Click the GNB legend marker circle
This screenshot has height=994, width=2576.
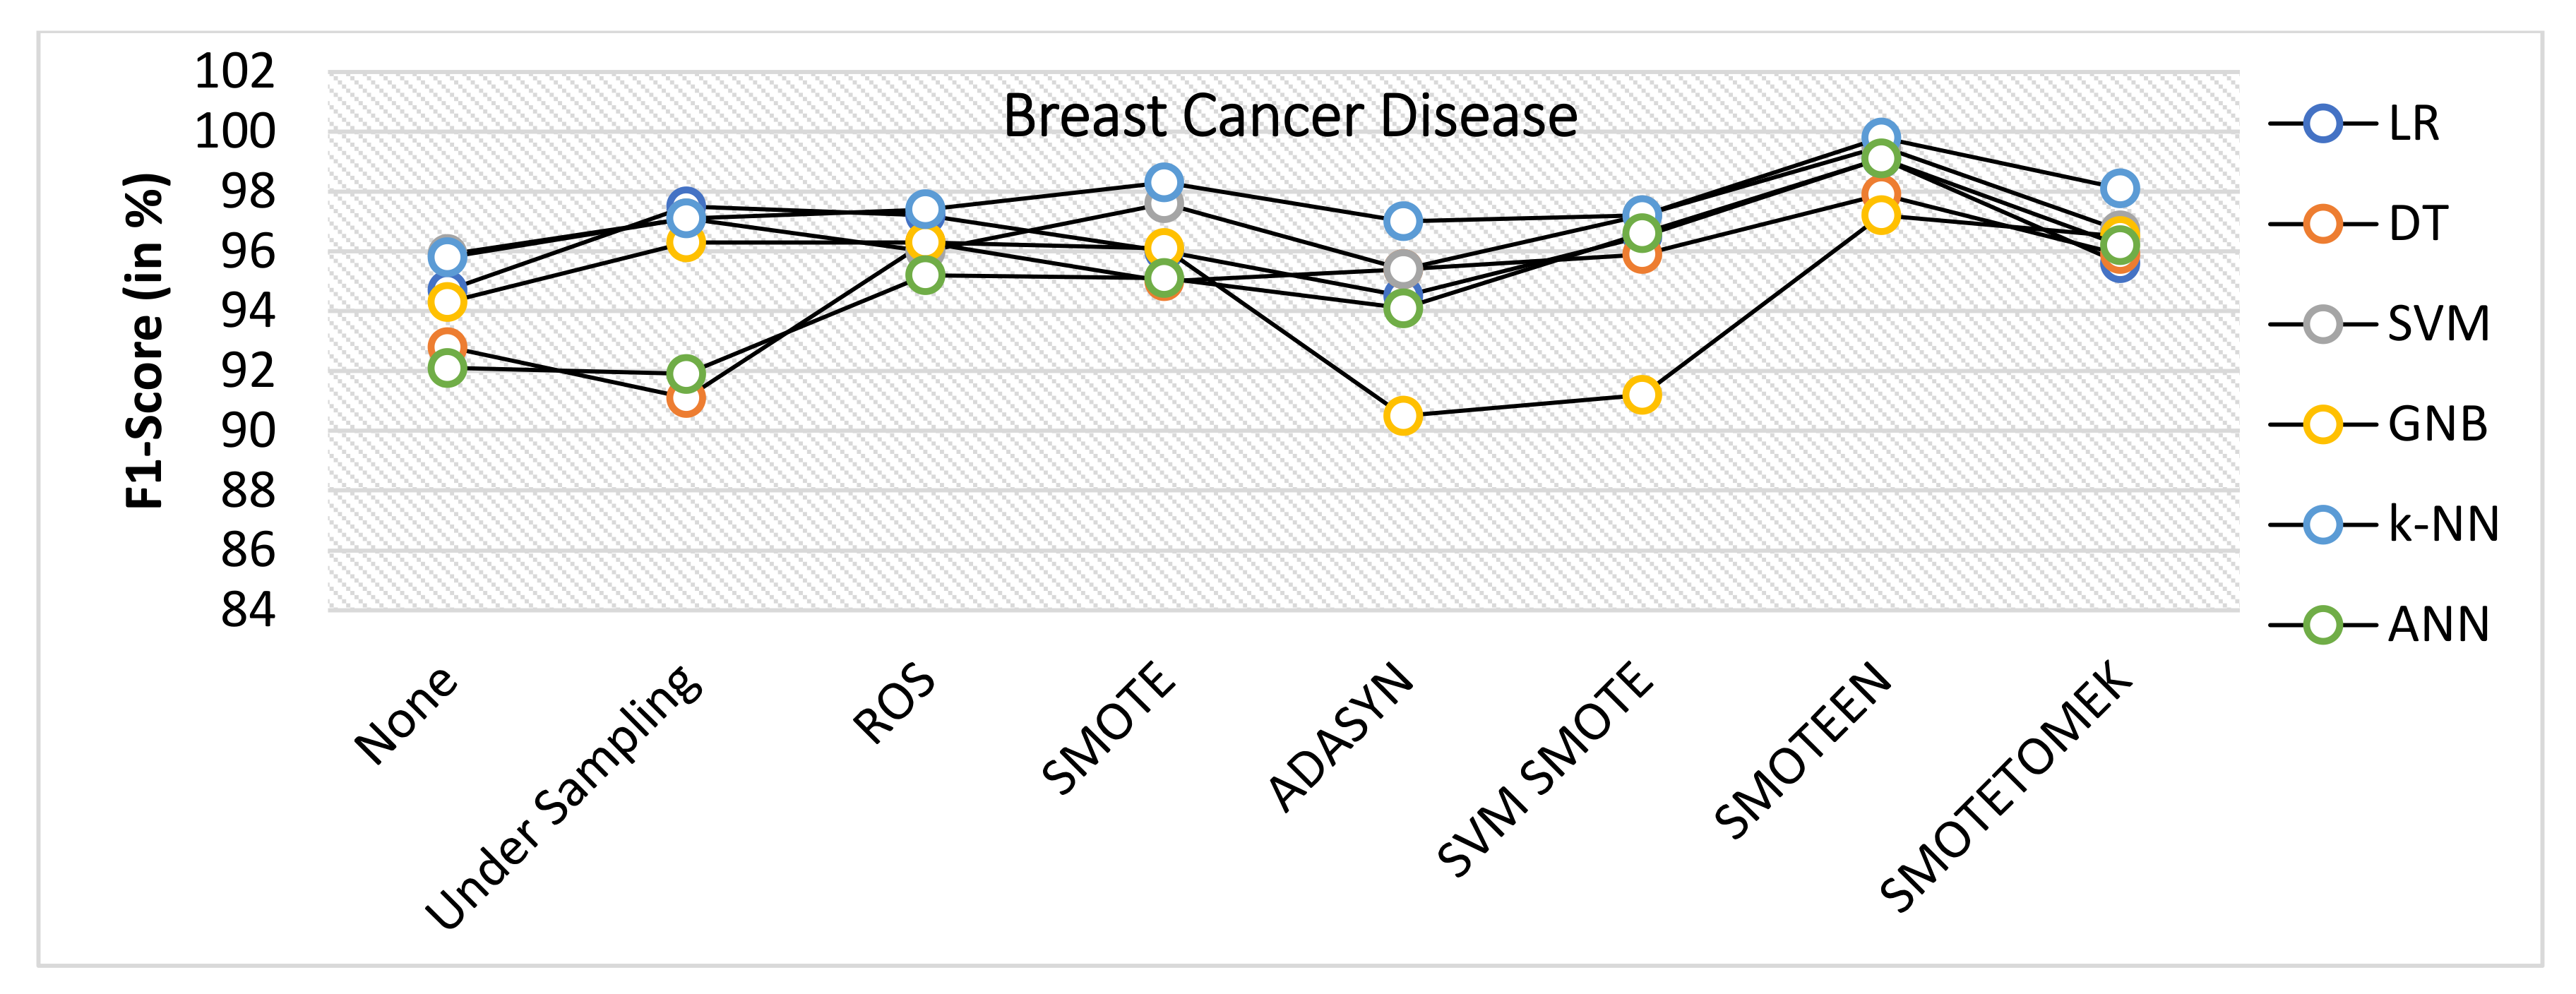click(x=2322, y=424)
